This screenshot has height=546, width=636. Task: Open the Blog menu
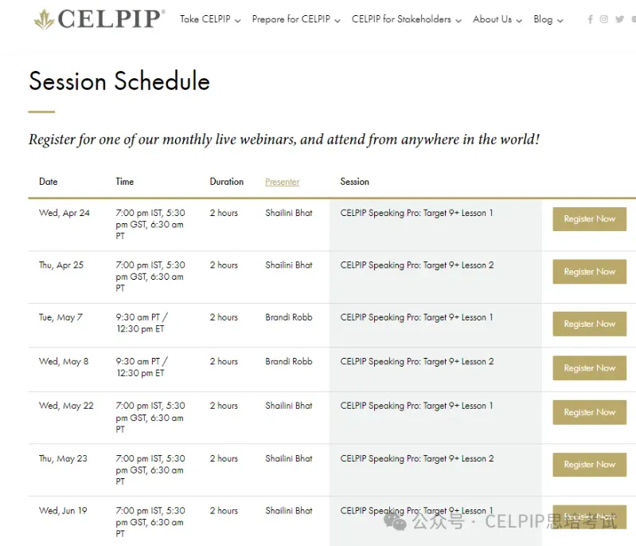pyautogui.click(x=548, y=20)
